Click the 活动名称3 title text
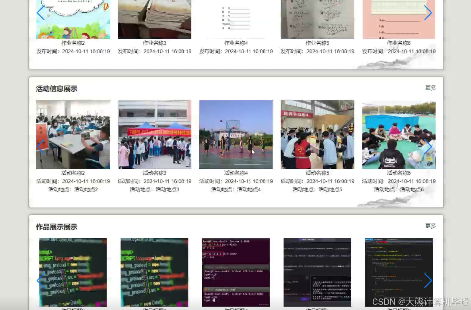 (x=154, y=173)
